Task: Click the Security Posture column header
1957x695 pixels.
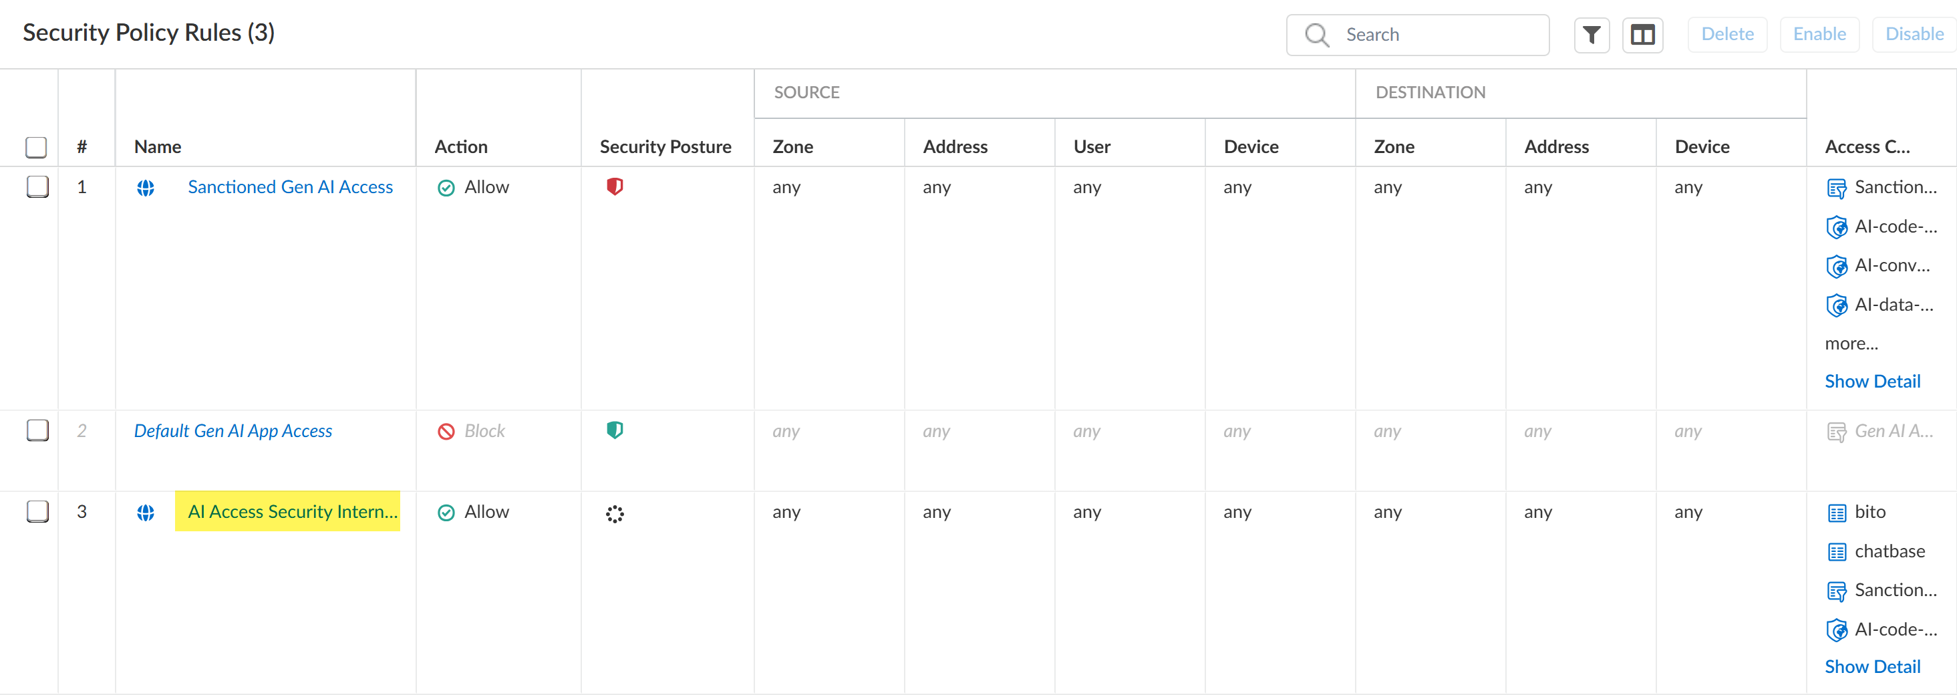Action: click(665, 146)
